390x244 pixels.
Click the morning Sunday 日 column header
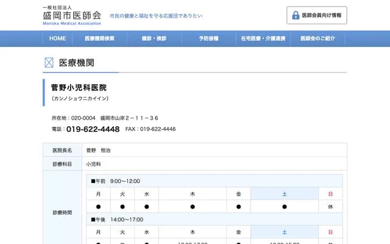pos(330,194)
